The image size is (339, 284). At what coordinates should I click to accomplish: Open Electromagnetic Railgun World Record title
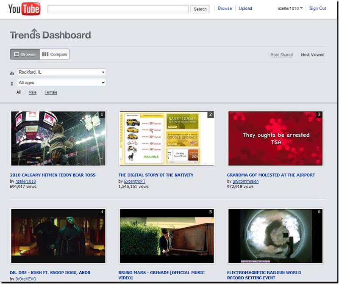click(x=264, y=275)
